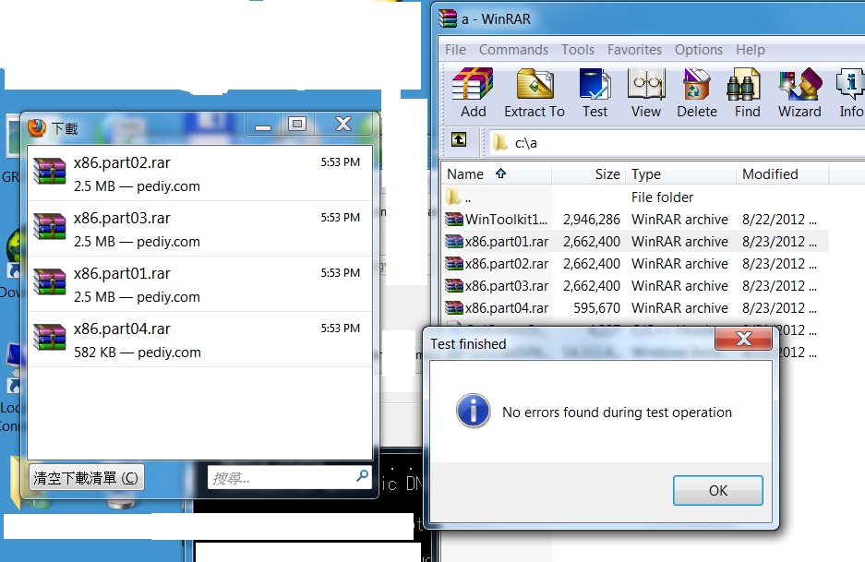Sort WinRAR files by Modified column
The height and width of the screenshot is (562, 865).
[782, 174]
